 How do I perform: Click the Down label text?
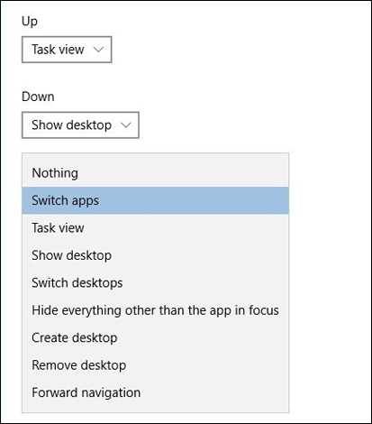pos(38,97)
